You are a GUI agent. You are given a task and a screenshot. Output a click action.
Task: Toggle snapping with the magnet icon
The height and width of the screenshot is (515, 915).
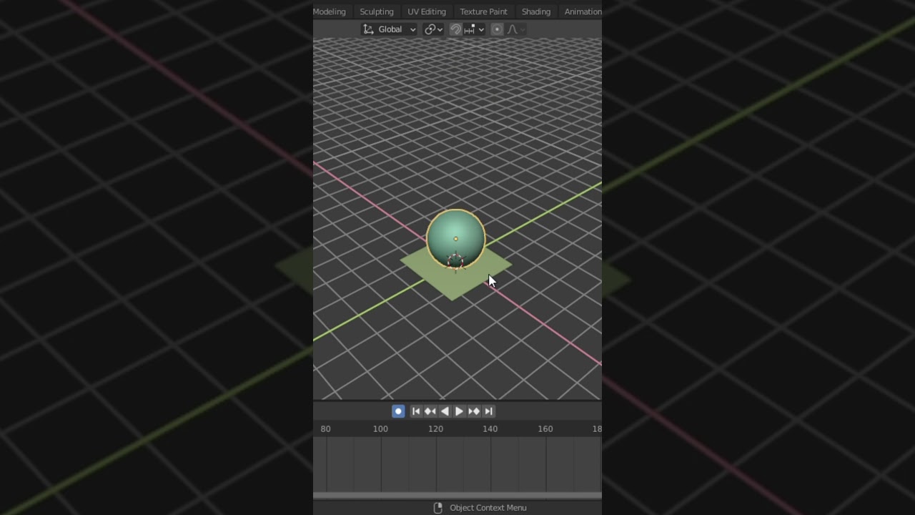point(455,29)
